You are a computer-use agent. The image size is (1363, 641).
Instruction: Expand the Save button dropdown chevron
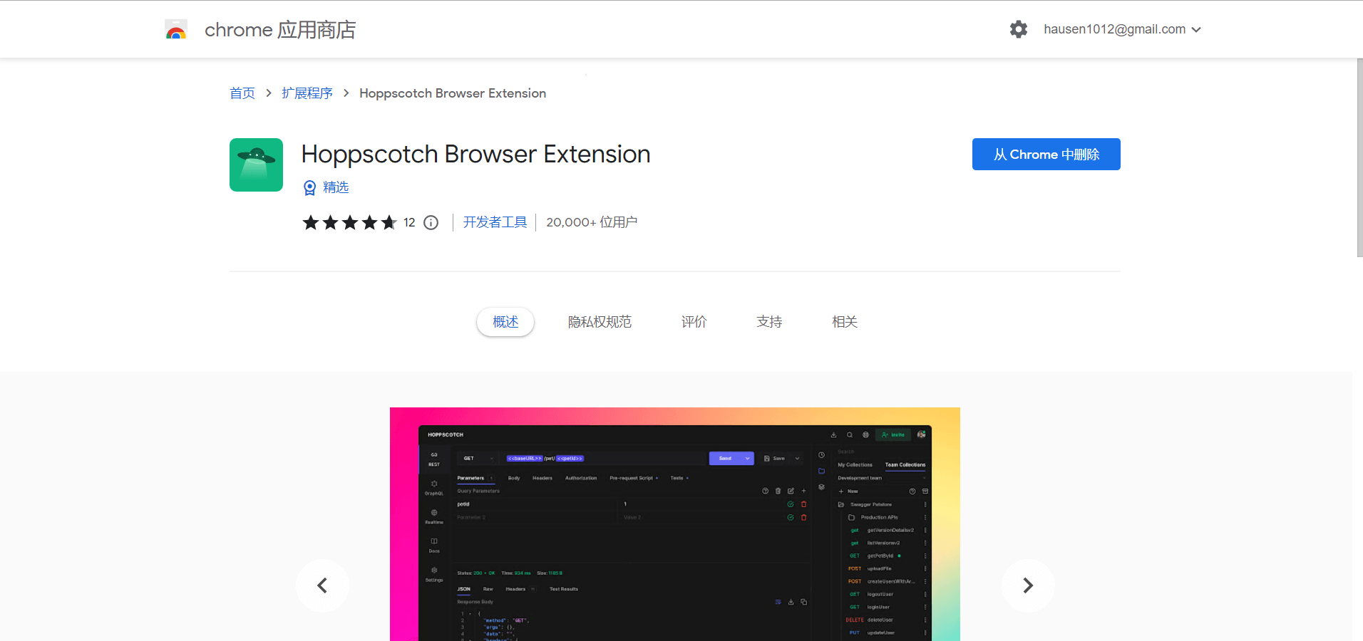point(797,458)
